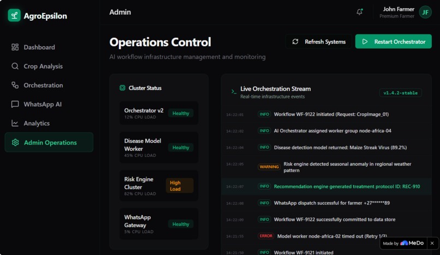Image resolution: width=440 pixels, height=255 pixels.
Task: Click highlighted log entry REC-910 treatment protocol
Action: click(326, 186)
